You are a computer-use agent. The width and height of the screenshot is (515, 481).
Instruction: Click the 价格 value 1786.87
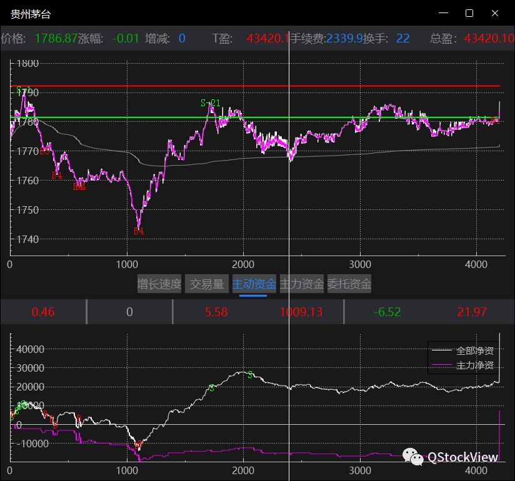(56, 39)
